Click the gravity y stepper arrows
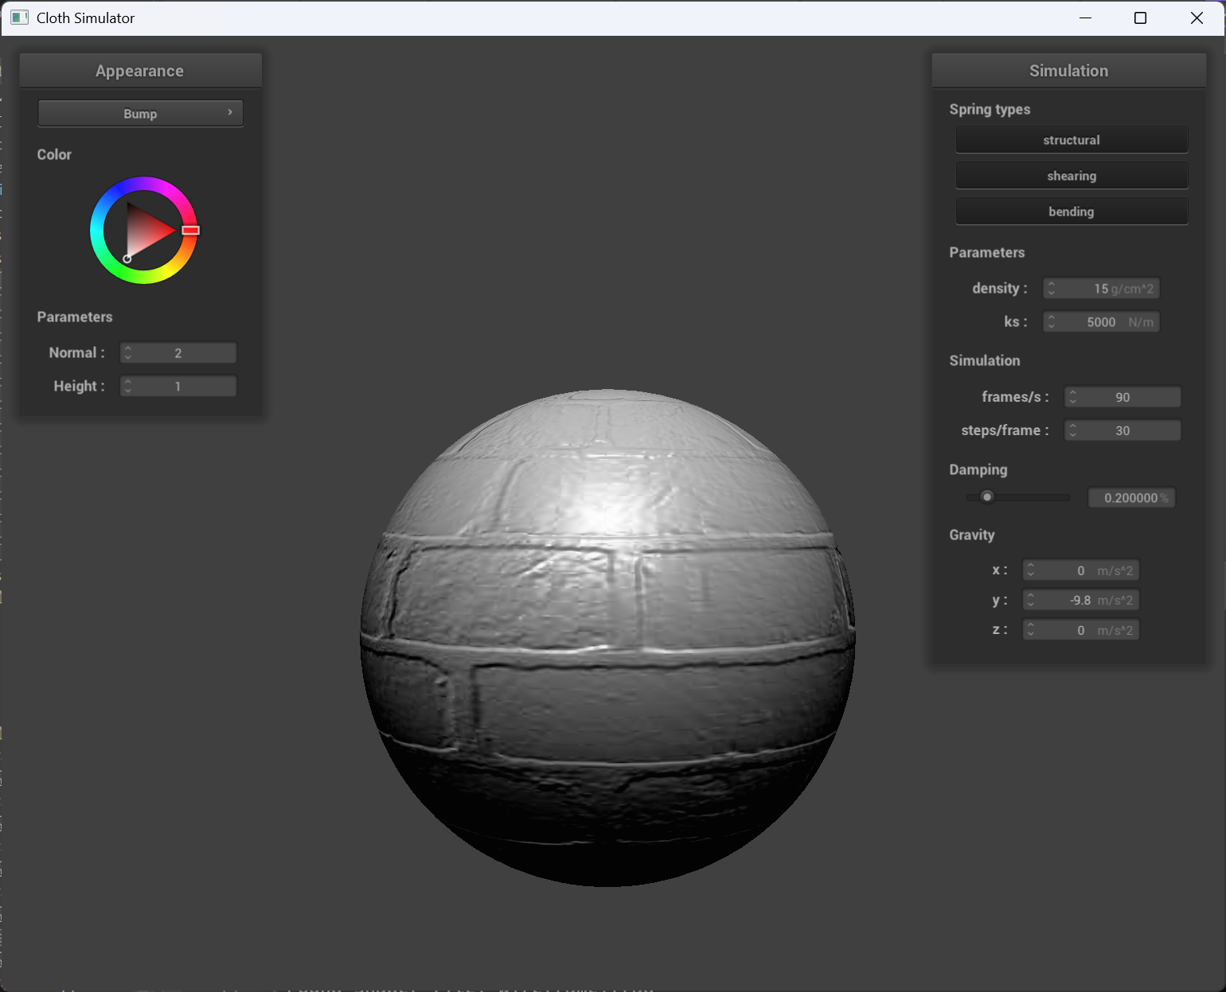Image resolution: width=1226 pixels, height=992 pixels. coord(1031,600)
